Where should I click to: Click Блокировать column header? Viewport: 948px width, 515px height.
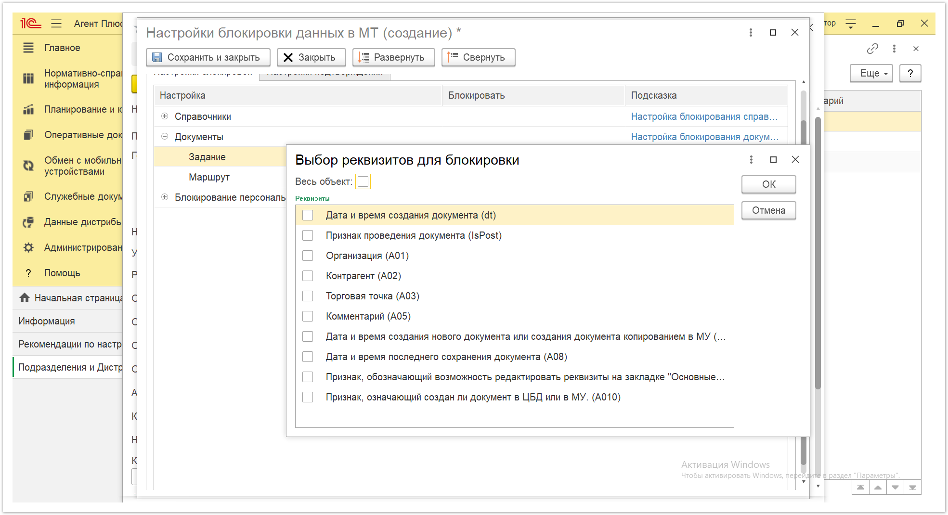[533, 95]
